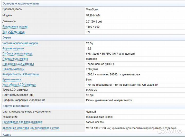Click the 'Диагональ' label

pyautogui.click(x=9, y=22)
